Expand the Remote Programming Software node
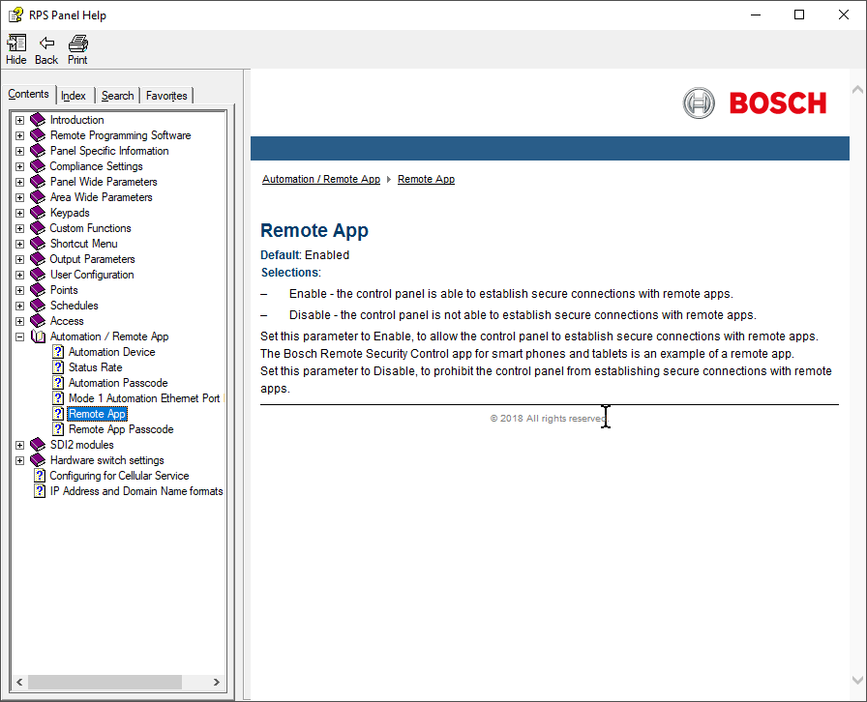 click(20, 135)
